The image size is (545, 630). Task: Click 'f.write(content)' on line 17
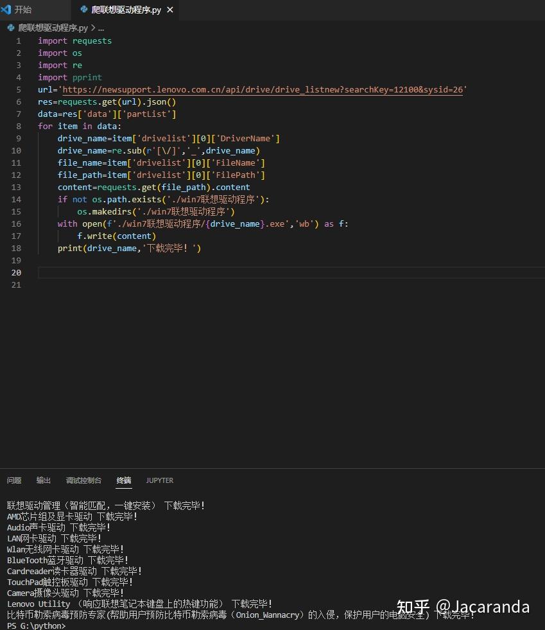(116, 236)
